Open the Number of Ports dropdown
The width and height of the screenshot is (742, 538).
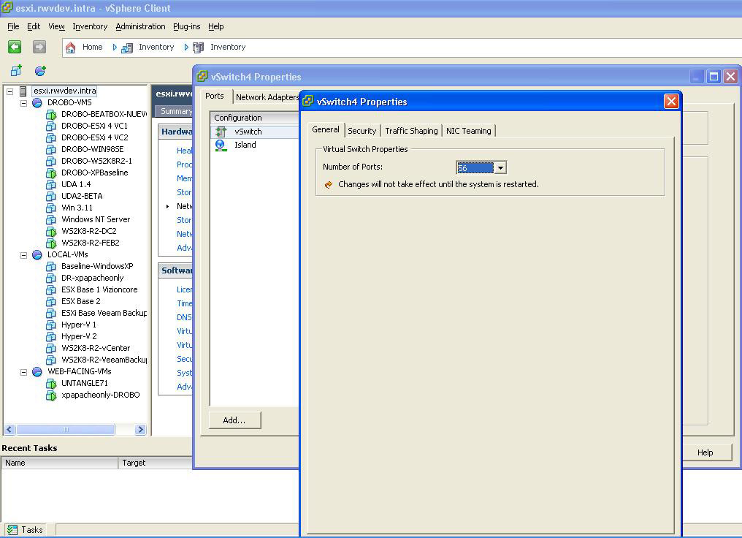[500, 168]
